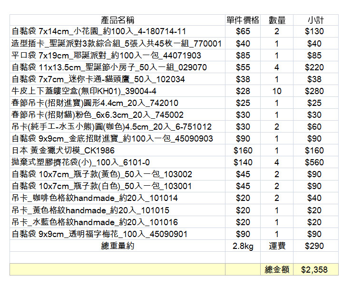Select the 小計 header cell
This screenshot has width=352, height=285.
[315, 20]
